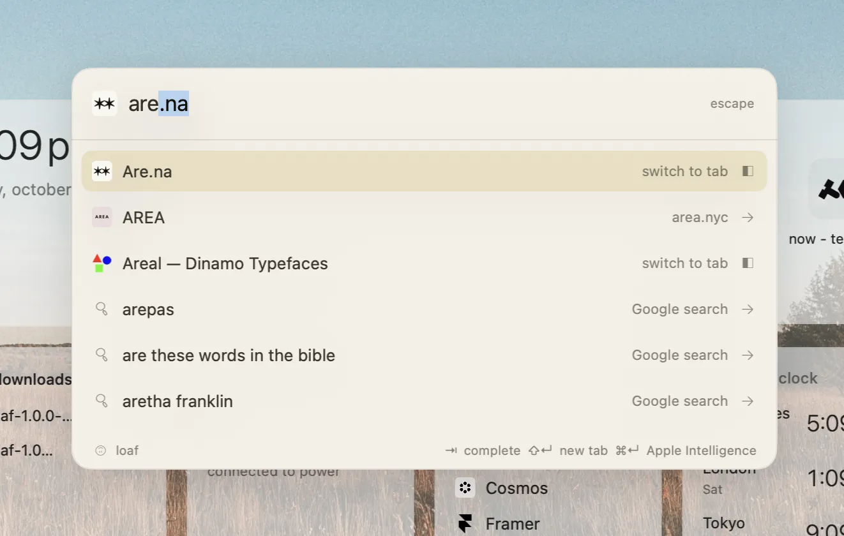
Task: Click magnifier icon beside aretha franklin
Action: [102, 401]
